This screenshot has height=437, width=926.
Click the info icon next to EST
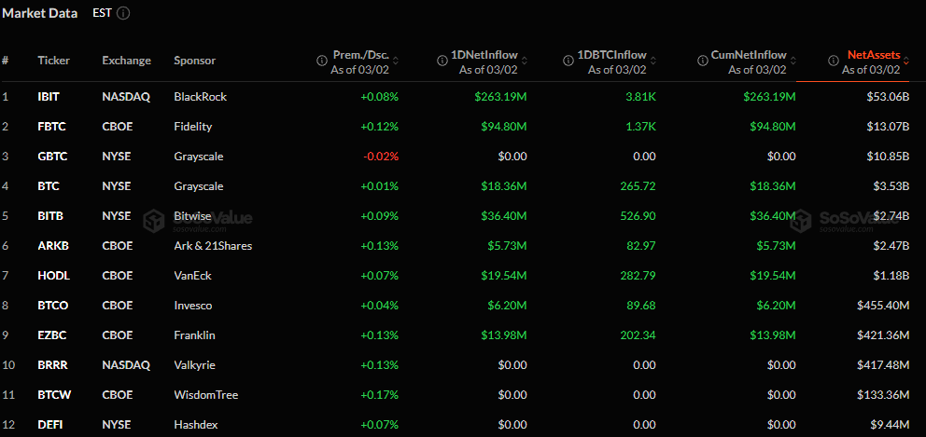pos(124,14)
